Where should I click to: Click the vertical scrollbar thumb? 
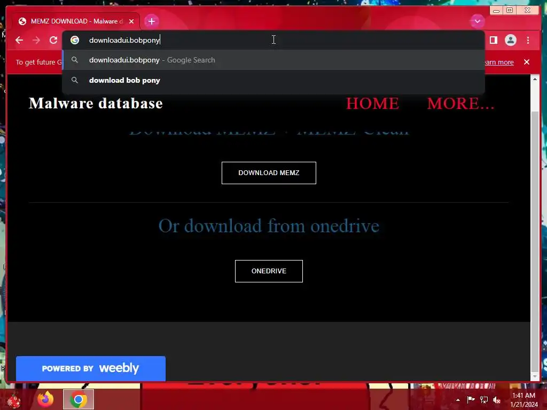[535, 241]
